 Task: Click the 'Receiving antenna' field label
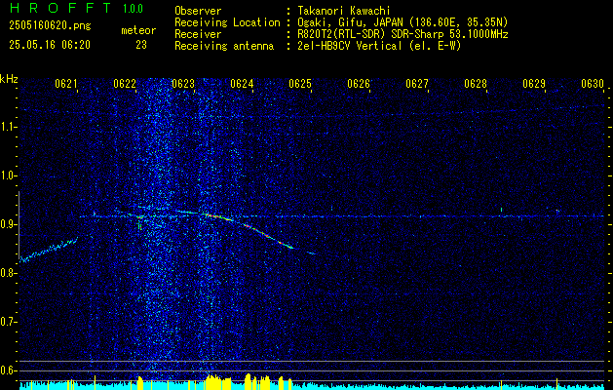point(224,46)
